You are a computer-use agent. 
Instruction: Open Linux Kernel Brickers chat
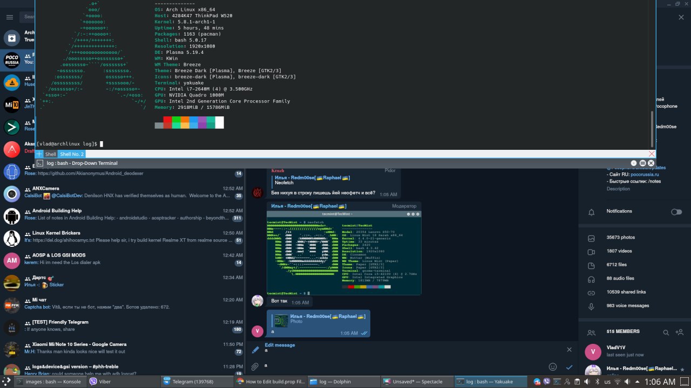coord(123,237)
